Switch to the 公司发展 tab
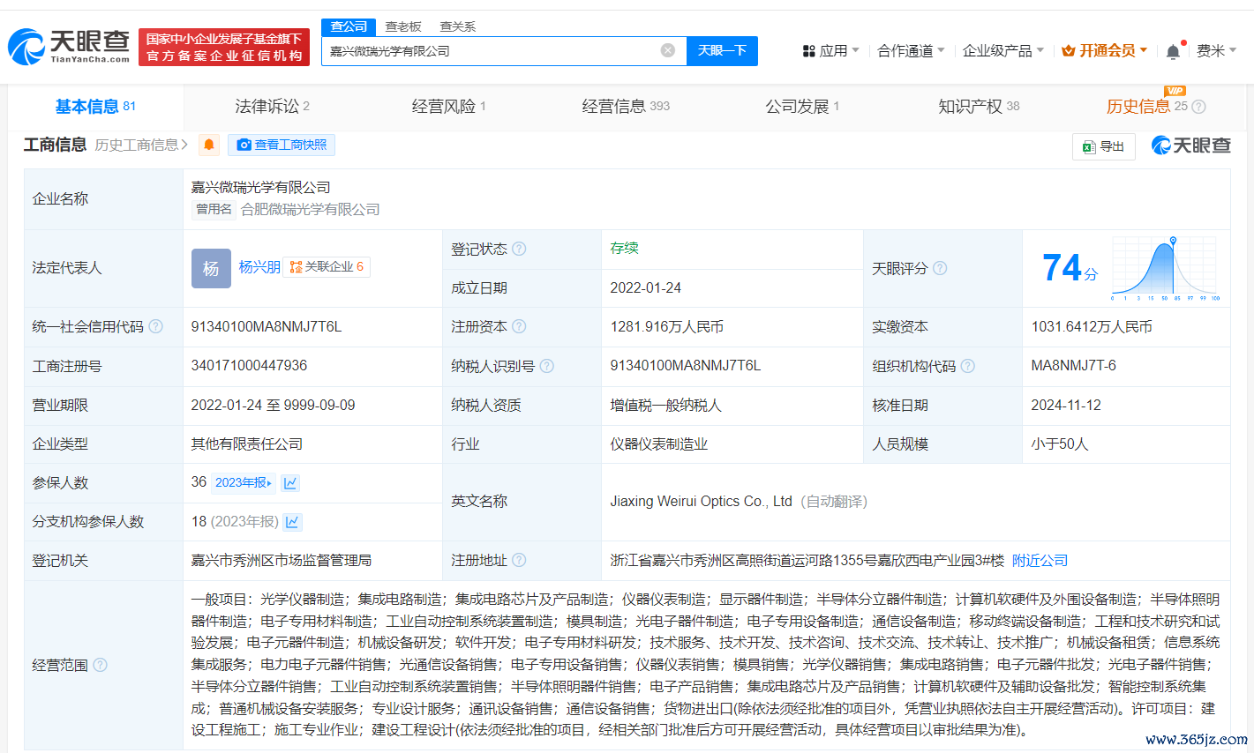This screenshot has height=753, width=1254. click(x=802, y=107)
